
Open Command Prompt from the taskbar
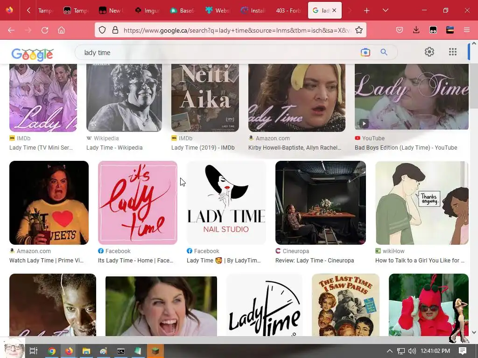[x=121, y=351]
